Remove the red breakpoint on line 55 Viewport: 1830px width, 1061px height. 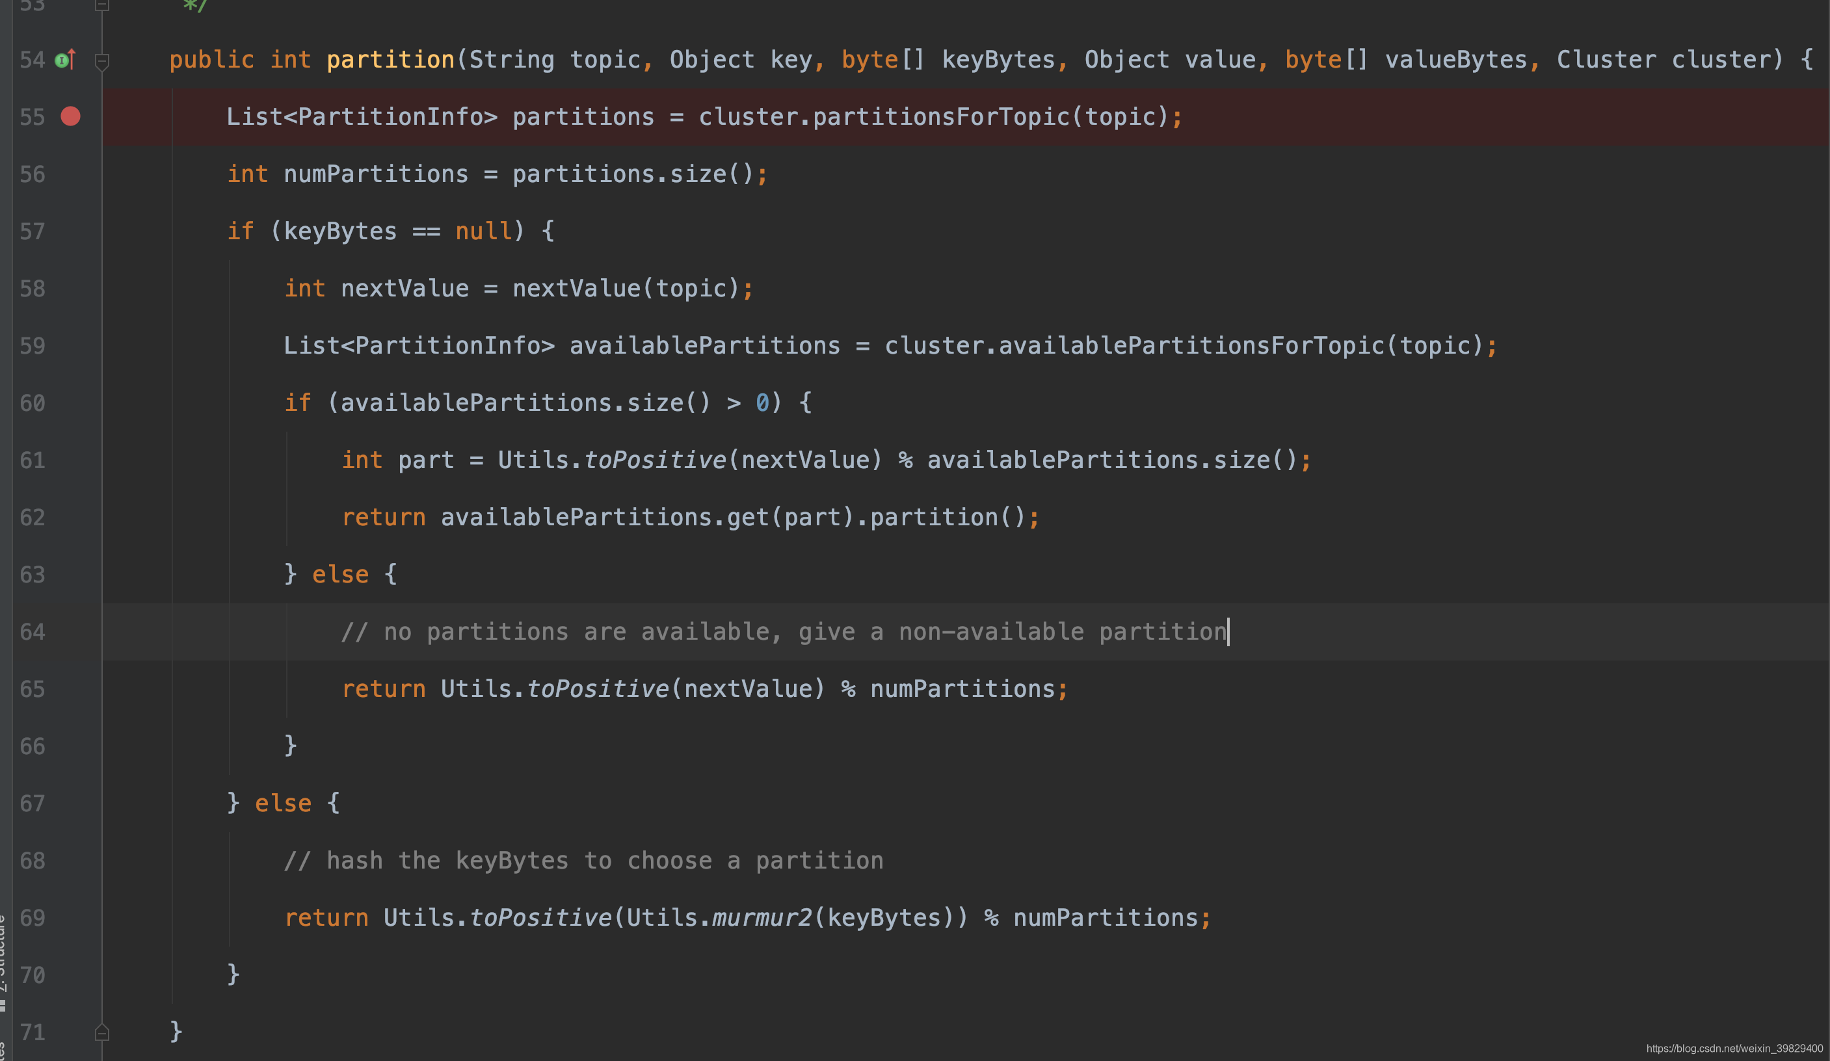point(70,116)
